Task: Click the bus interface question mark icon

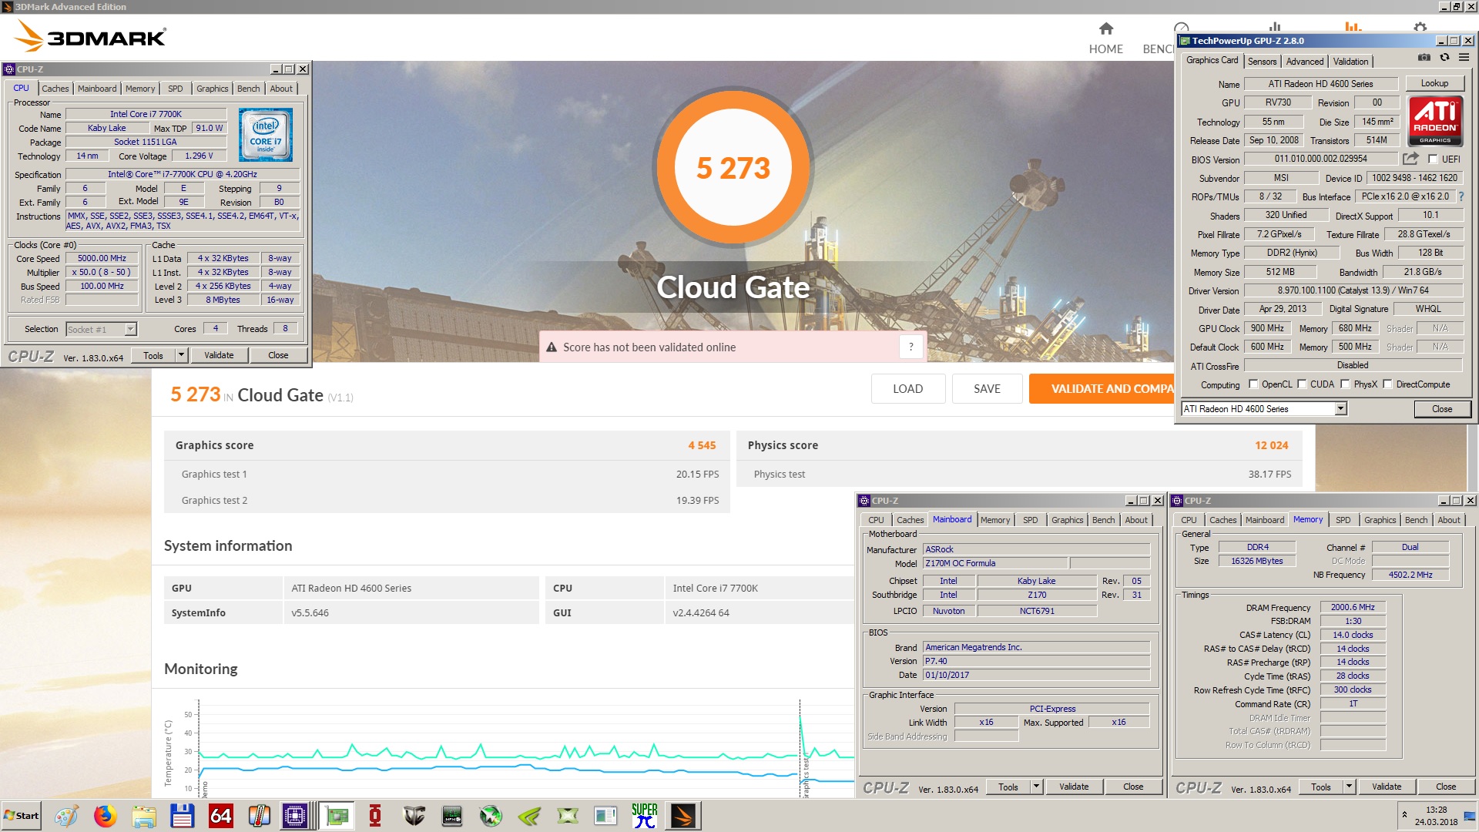Action: point(1461,196)
